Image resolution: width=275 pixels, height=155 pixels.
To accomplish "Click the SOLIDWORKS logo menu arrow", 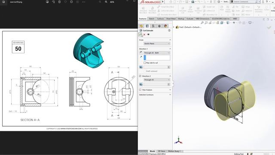I will point(163,2).
